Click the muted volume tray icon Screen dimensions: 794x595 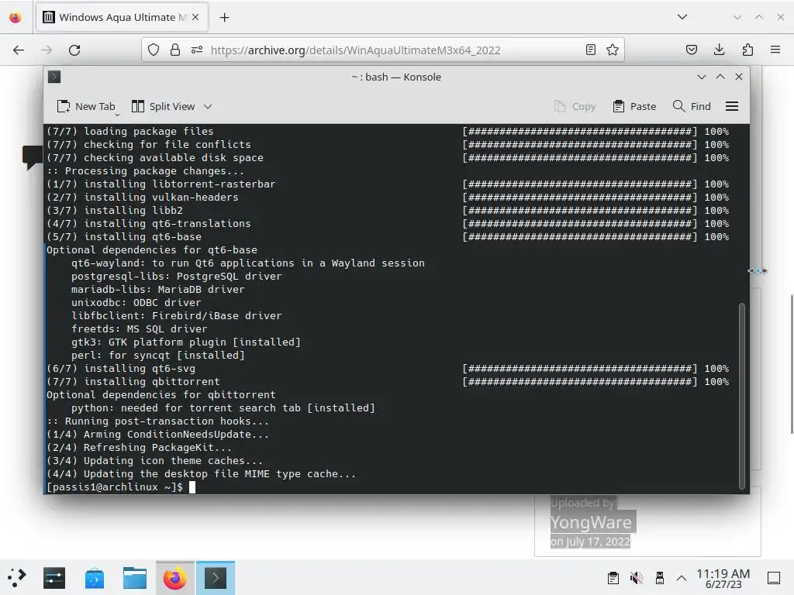[x=636, y=578]
